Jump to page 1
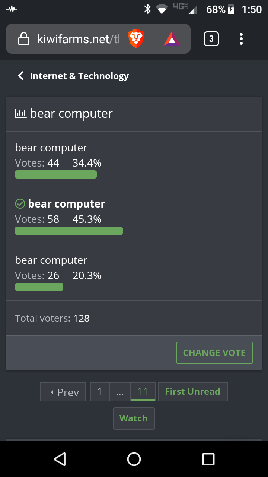268x477 pixels. coord(100,392)
